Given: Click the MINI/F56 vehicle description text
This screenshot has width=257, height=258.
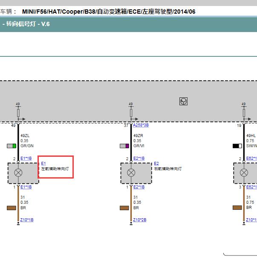Looking at the screenshot, I should click(109, 12).
